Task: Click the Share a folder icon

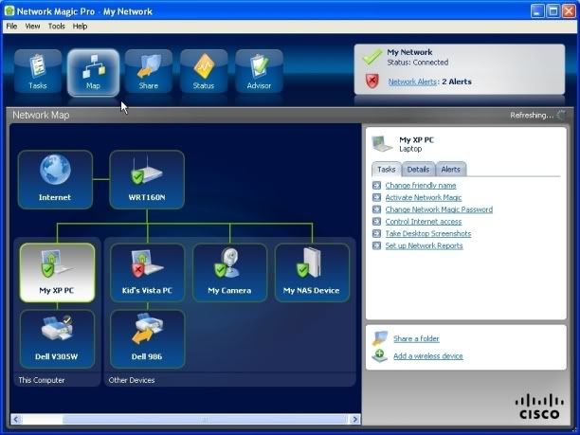Action: pyautogui.click(x=380, y=338)
